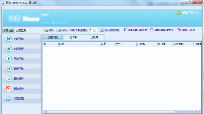This screenshot has height=114, width=204.
Task: Sort by 大小 column header
Action: click(126, 44)
